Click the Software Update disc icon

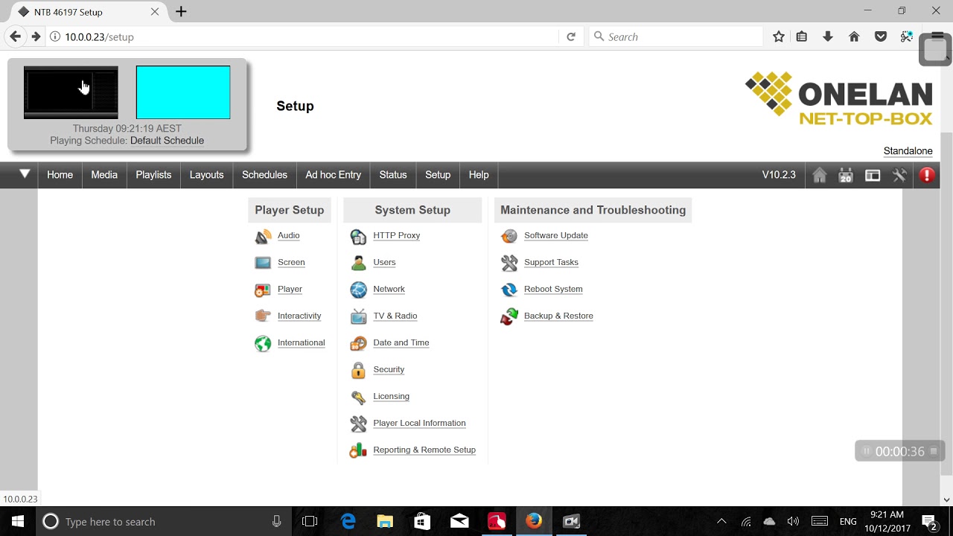click(x=509, y=236)
